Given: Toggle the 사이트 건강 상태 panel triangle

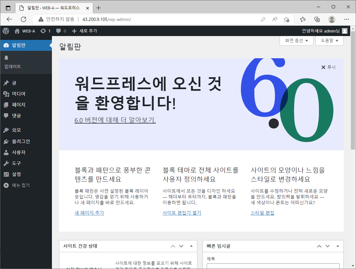Looking at the screenshot, I should coord(192,246).
